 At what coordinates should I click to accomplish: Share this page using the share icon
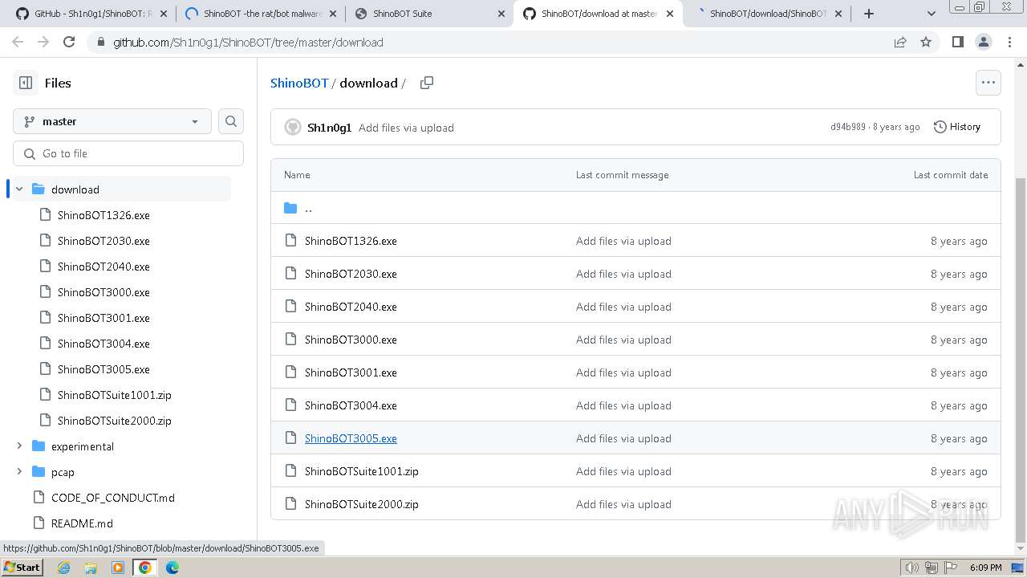click(x=900, y=43)
